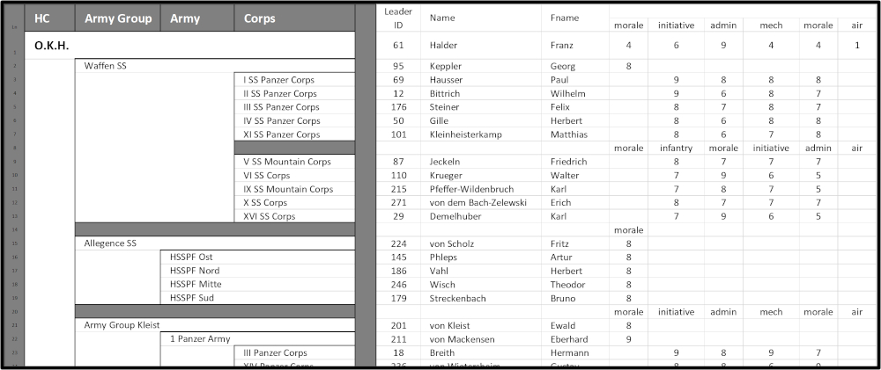Click the Allegence SS group cell
Image resolution: width=881 pixels, height=370 pixels.
click(112, 243)
